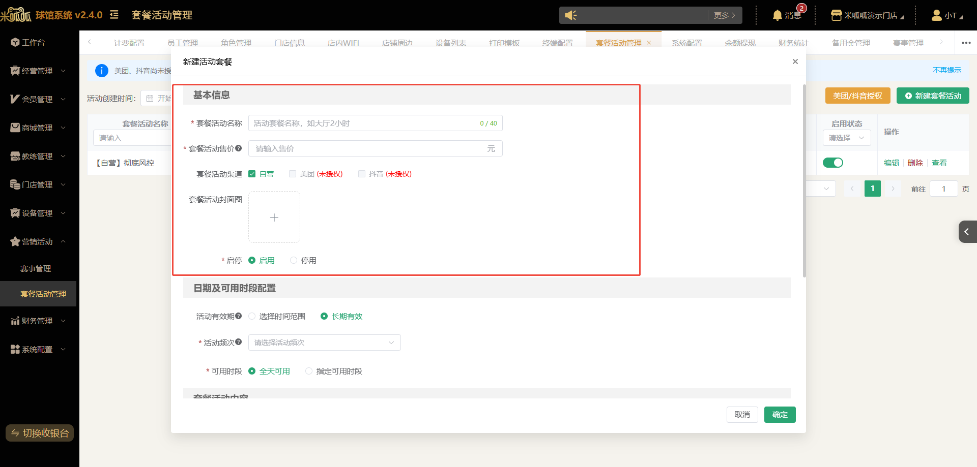977x467 pixels.
Task: Expand the 系统配置 sidebar chevron
Action: [x=63, y=349]
